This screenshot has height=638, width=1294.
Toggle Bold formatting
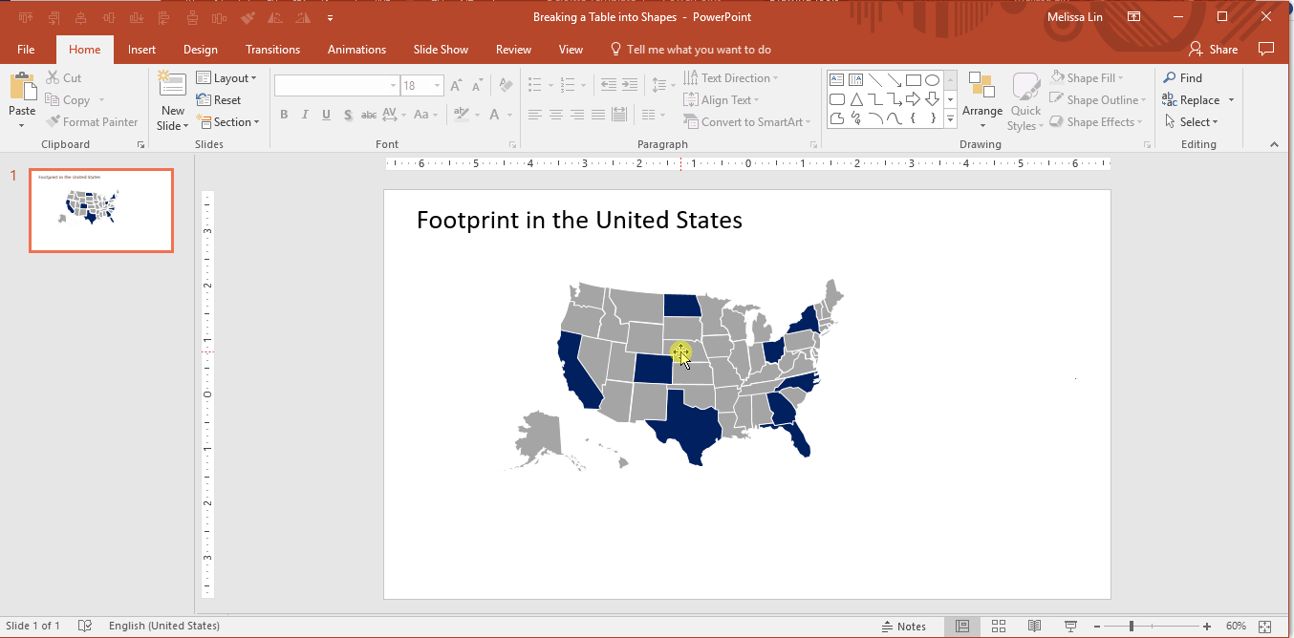[x=284, y=115]
